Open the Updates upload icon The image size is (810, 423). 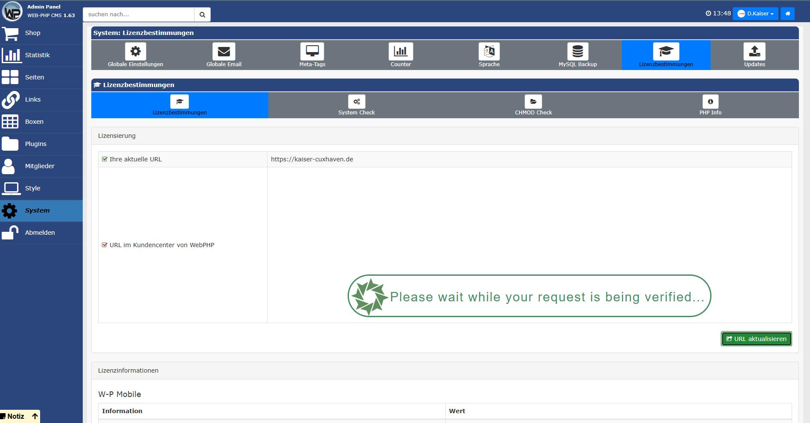754,52
